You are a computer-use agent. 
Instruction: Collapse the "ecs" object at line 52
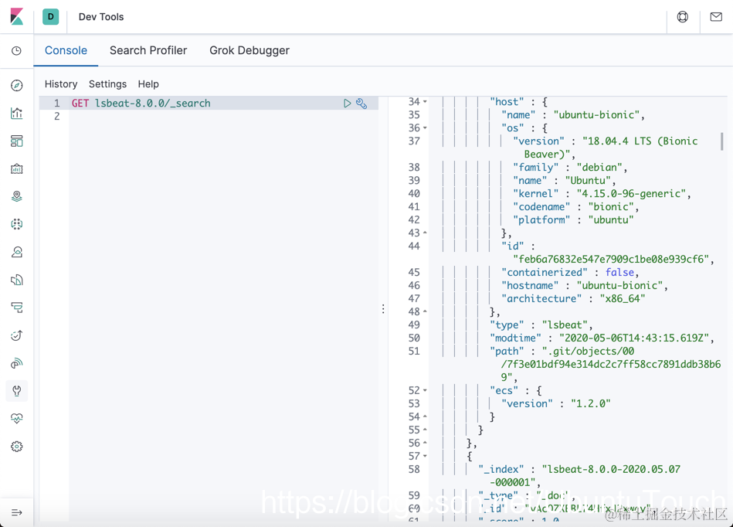[x=425, y=390]
